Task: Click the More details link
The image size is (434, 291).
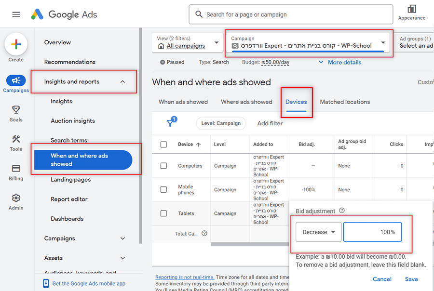Action: [x=344, y=62]
